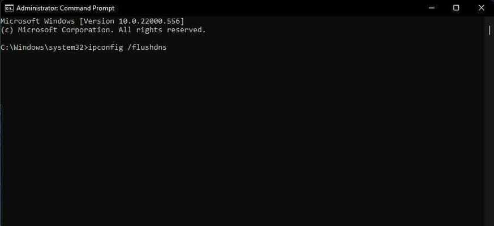Click the word 'Windows' in first line

pyautogui.click(x=59, y=21)
